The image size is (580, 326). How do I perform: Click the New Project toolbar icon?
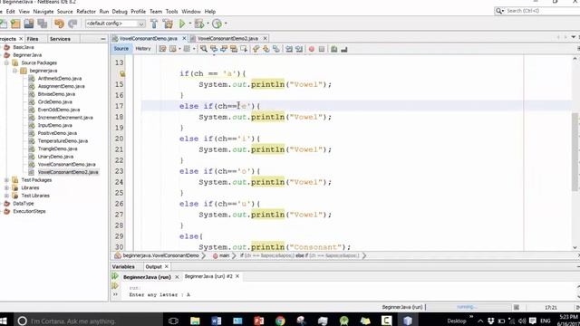pos(15,24)
